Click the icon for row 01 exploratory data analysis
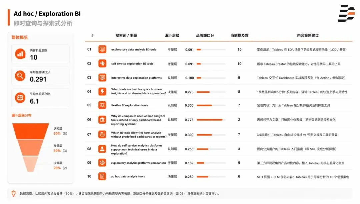Viewport: 360px width, 204px height. coord(102,49)
